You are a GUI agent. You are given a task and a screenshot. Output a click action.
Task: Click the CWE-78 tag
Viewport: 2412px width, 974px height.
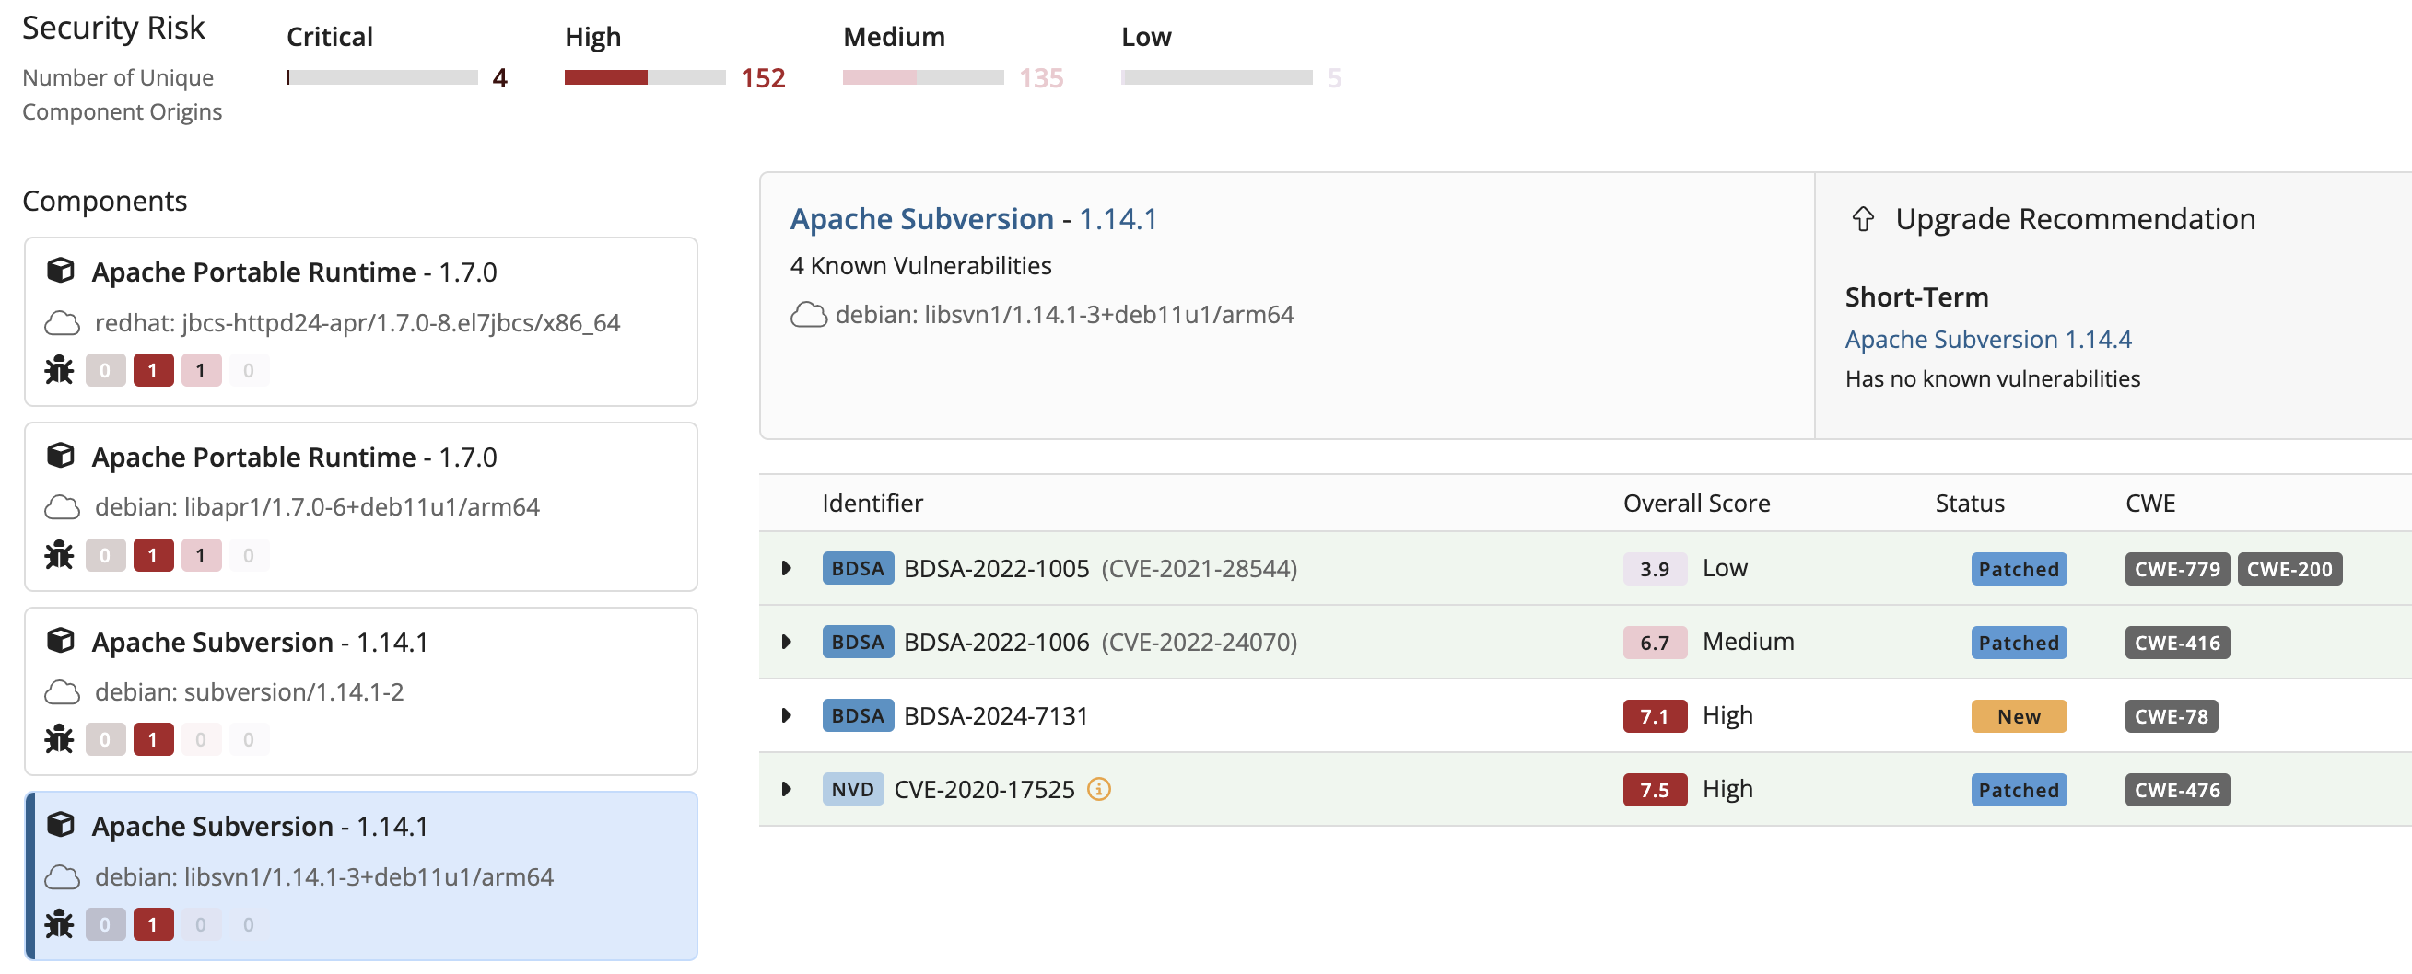[x=2172, y=717]
